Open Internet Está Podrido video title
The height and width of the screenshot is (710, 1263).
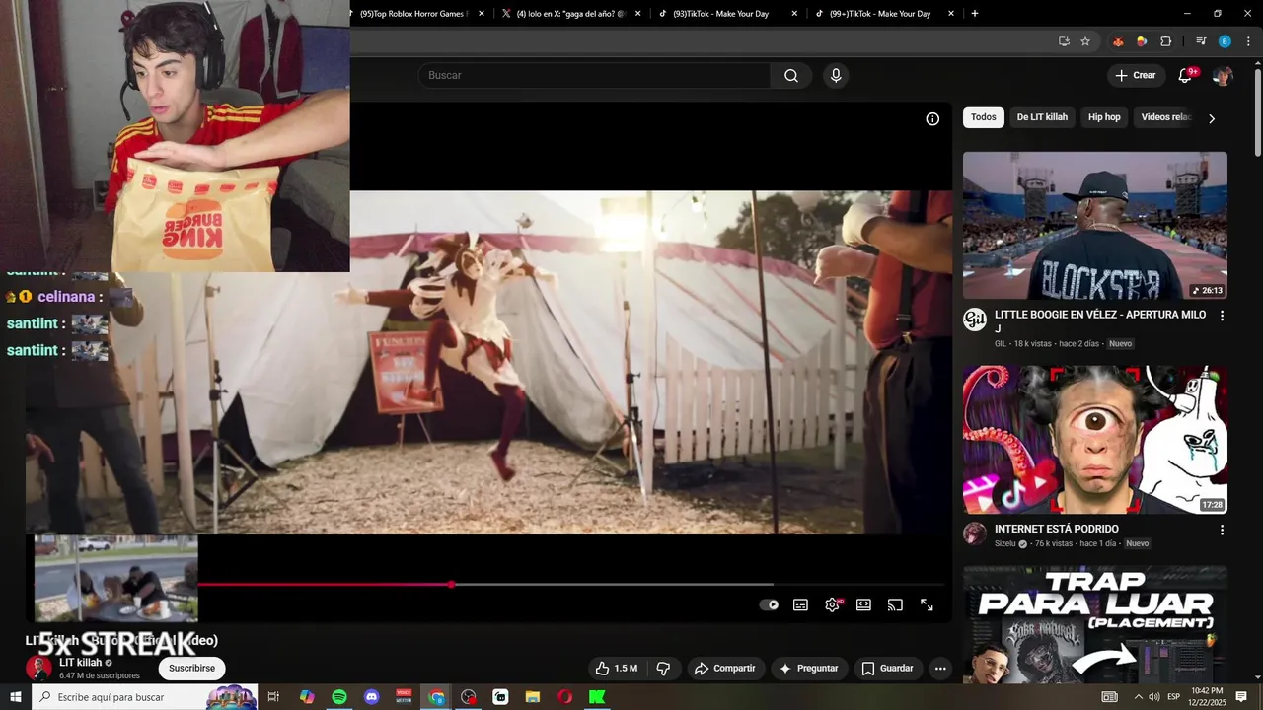[x=1057, y=530]
